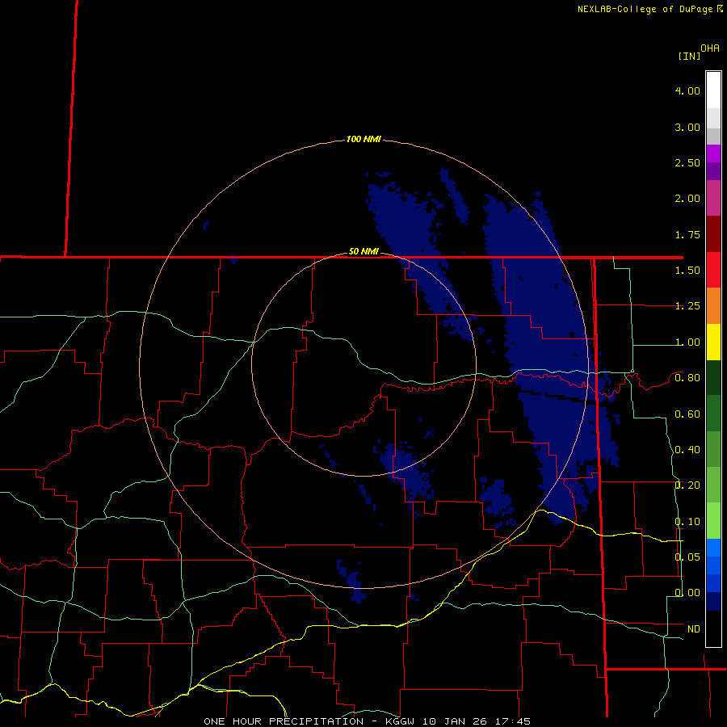Pick the green swatch beside 0.60
727x727 pixels.
pos(713,414)
